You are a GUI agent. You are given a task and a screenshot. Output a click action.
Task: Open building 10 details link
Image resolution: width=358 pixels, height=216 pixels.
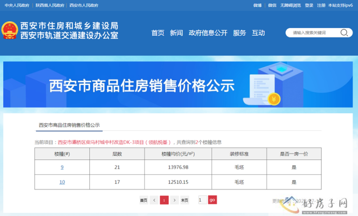62,182
